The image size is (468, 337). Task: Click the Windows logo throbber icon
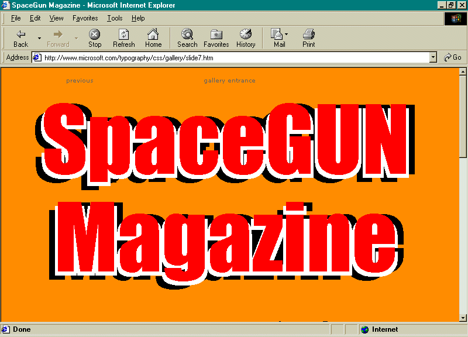click(x=455, y=19)
